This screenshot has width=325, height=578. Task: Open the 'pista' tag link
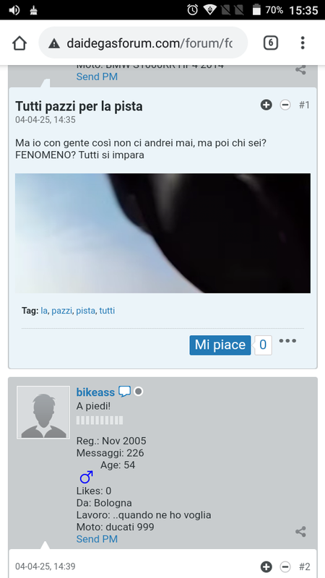point(85,311)
